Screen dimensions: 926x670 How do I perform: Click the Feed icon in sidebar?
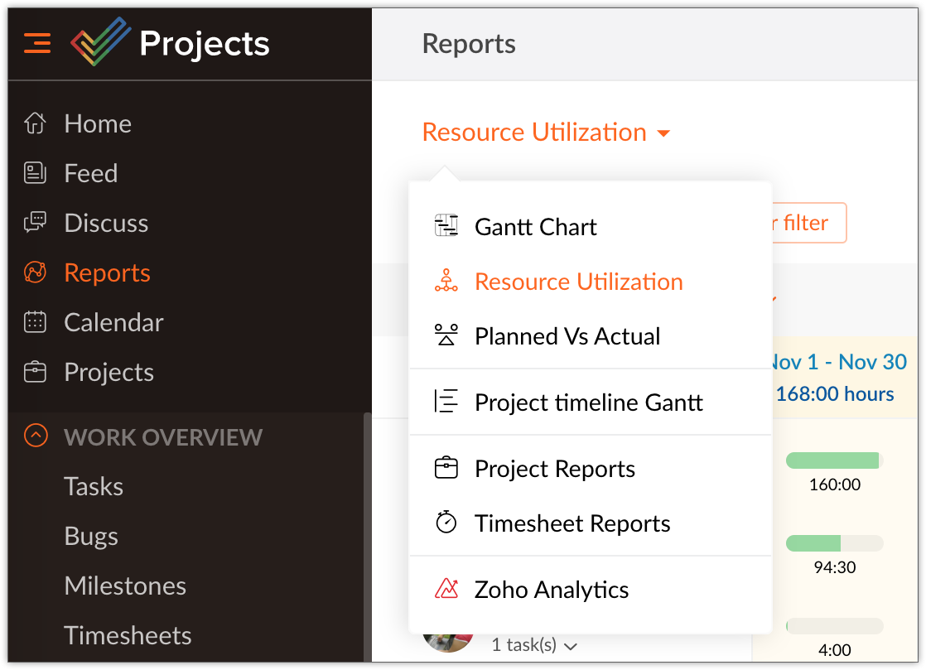(x=35, y=173)
